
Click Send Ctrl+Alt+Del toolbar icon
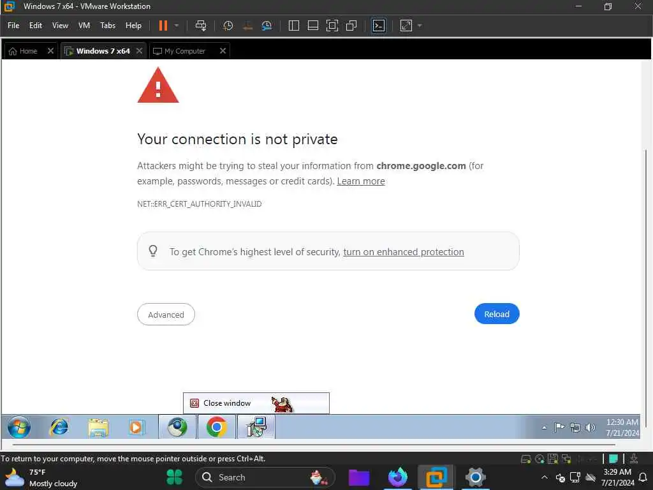(x=201, y=26)
